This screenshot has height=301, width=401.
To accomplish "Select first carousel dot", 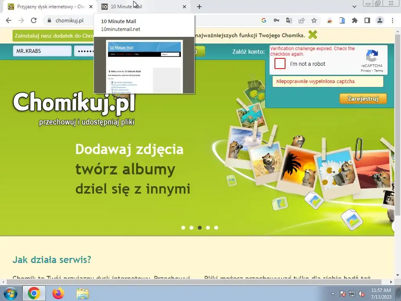I will click(183, 228).
